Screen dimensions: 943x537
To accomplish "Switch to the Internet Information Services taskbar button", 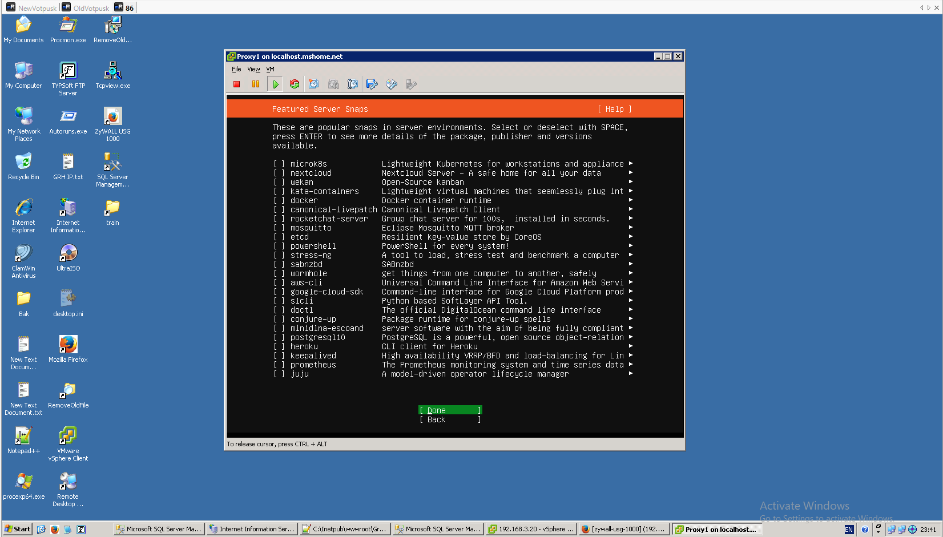I will [x=252, y=529].
